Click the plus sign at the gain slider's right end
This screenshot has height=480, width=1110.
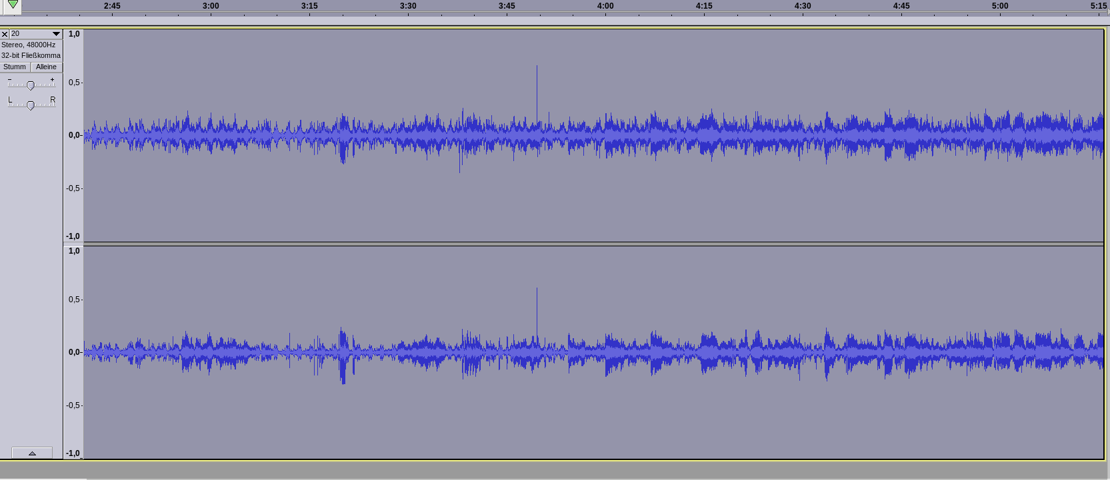click(x=53, y=79)
